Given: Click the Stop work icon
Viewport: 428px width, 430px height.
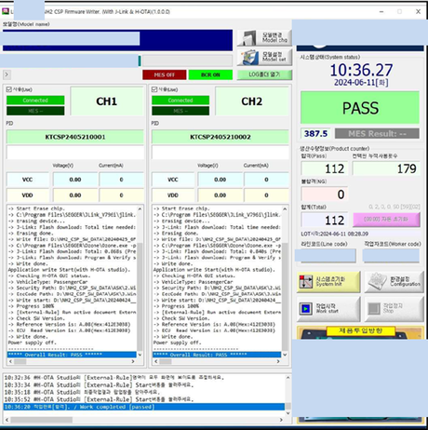Looking at the screenshot, I should coord(374,308).
